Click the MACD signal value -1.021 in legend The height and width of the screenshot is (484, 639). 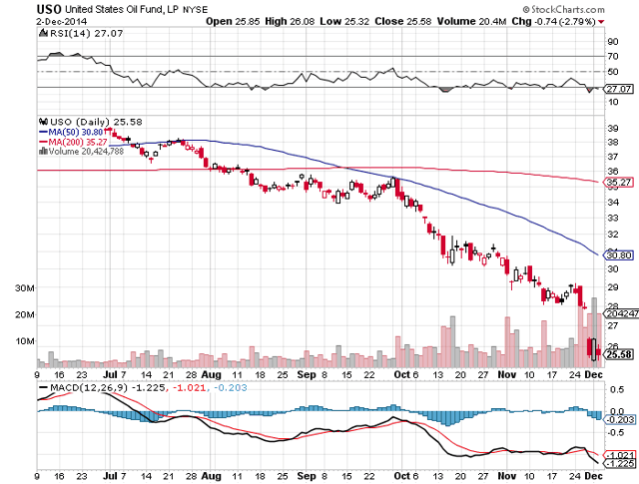(190, 387)
